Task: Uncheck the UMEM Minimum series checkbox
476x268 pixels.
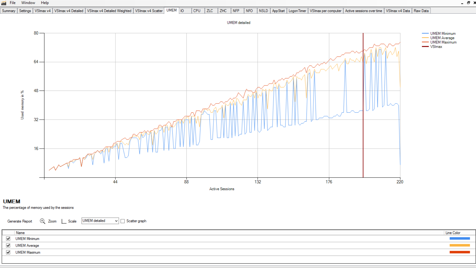Action: pos(8,239)
